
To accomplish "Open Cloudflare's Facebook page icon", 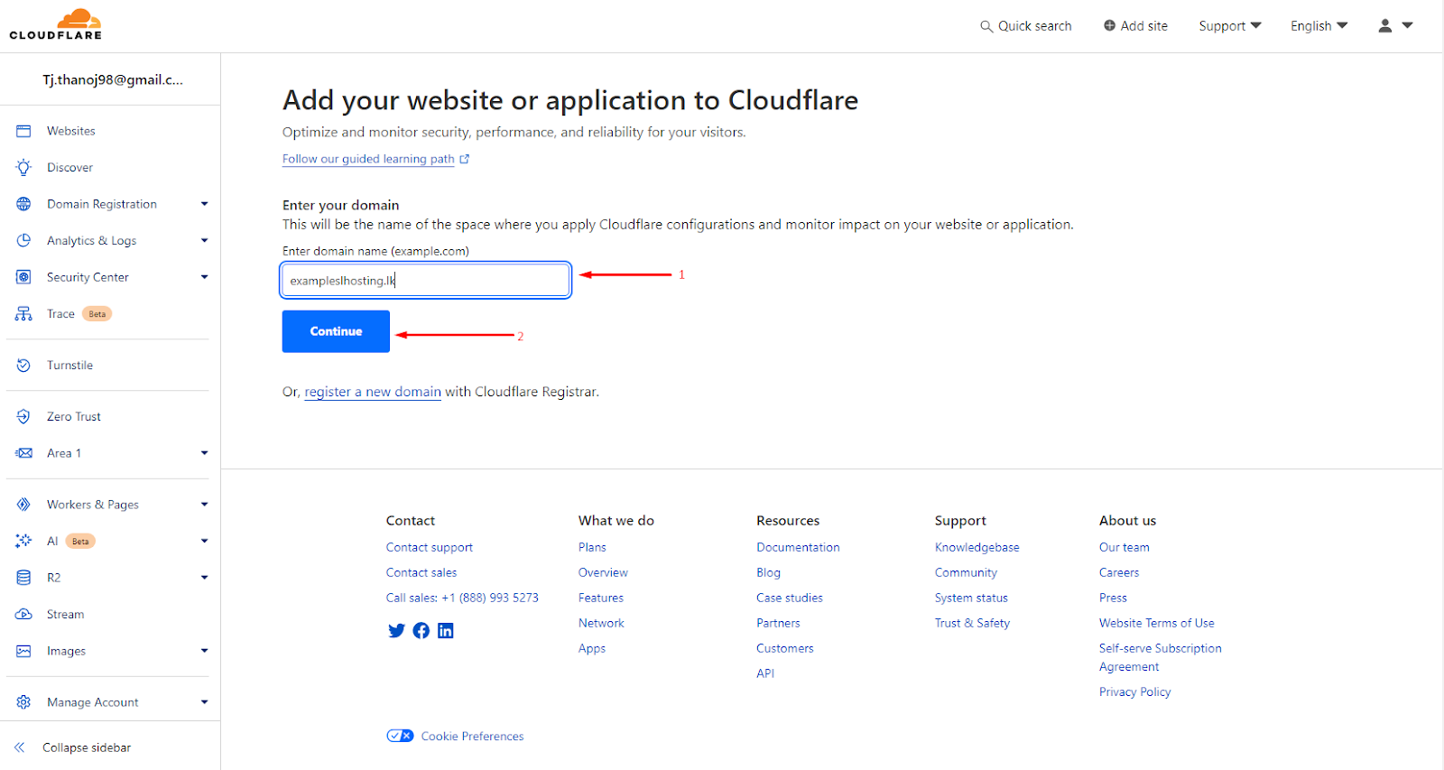I will pos(421,631).
